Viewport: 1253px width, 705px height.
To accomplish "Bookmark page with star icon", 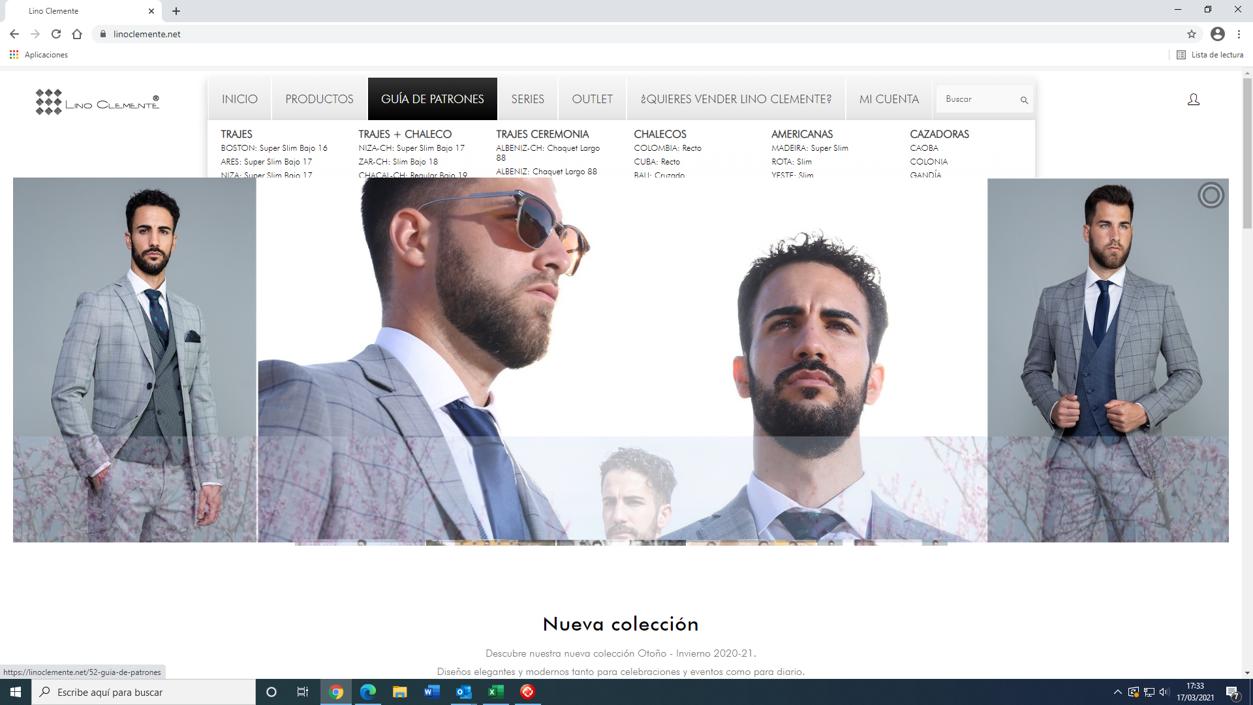I will coord(1191,34).
